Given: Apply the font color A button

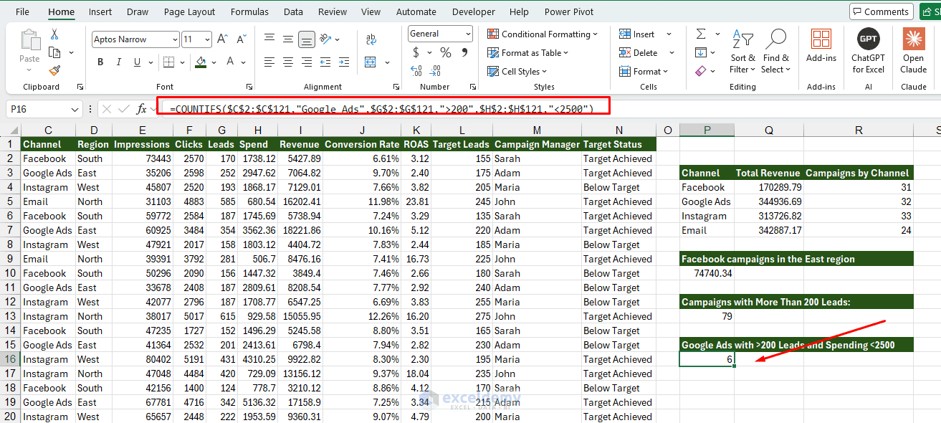Looking at the screenshot, I should [231, 62].
